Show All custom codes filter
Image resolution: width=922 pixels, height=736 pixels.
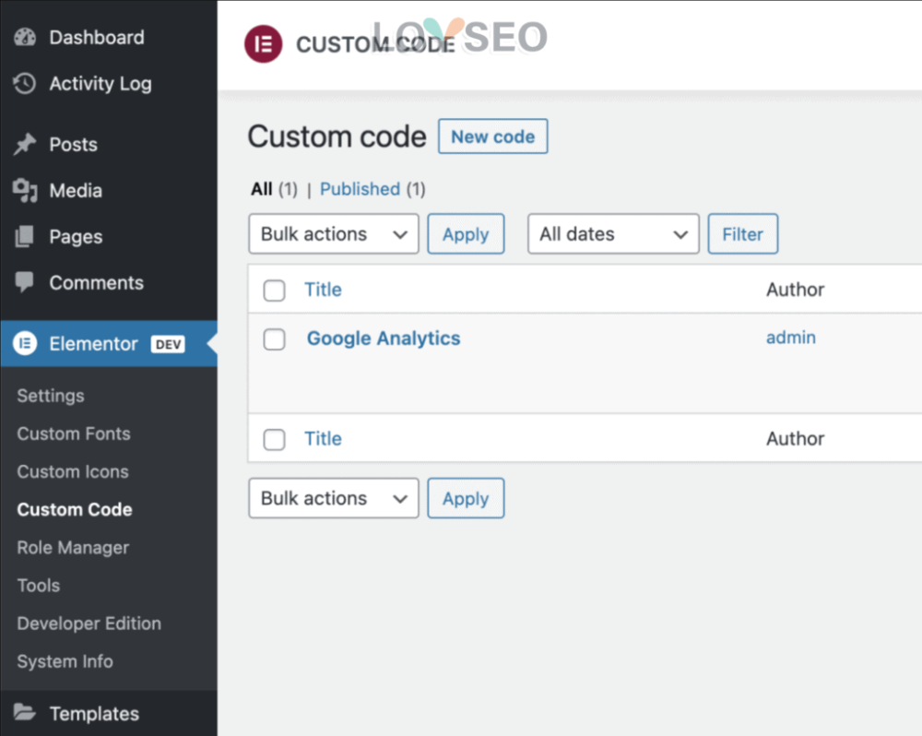click(x=262, y=189)
